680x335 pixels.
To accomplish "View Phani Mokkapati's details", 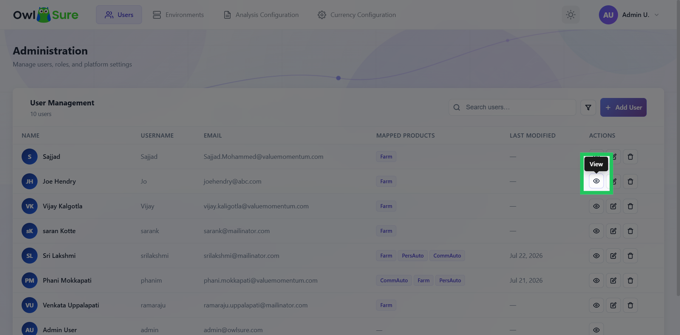I will tap(596, 281).
